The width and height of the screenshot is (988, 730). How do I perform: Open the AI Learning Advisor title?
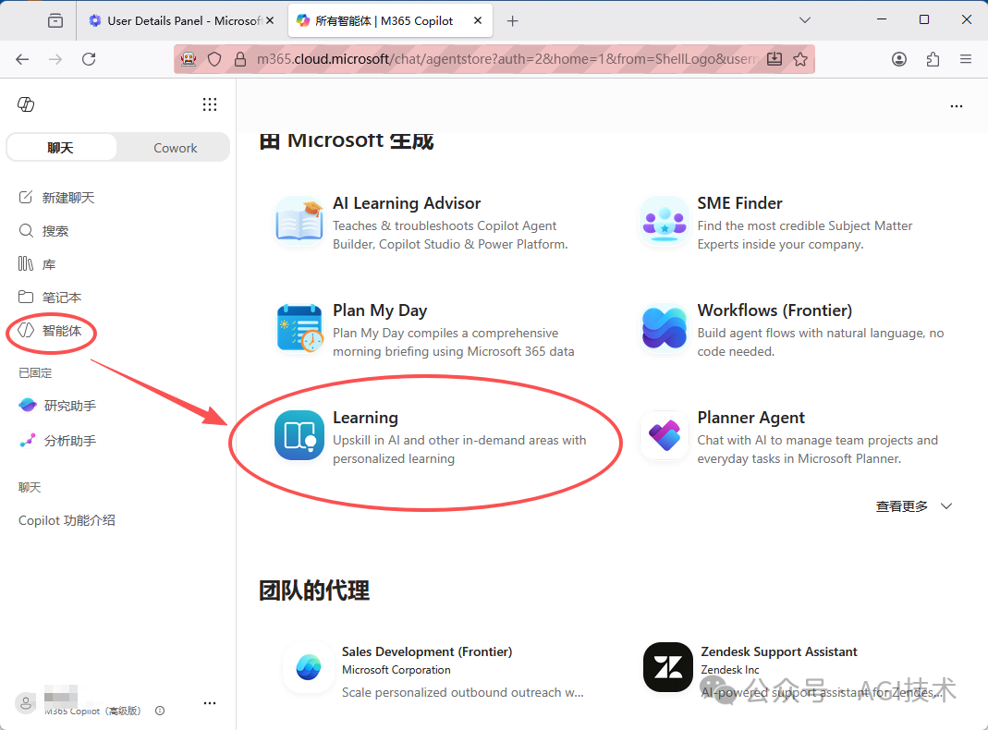[x=407, y=203]
